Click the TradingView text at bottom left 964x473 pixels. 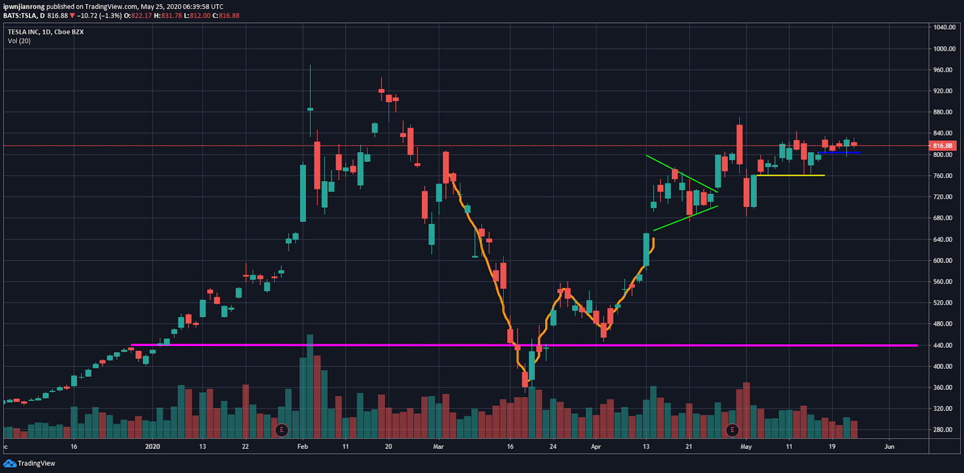tap(37, 463)
